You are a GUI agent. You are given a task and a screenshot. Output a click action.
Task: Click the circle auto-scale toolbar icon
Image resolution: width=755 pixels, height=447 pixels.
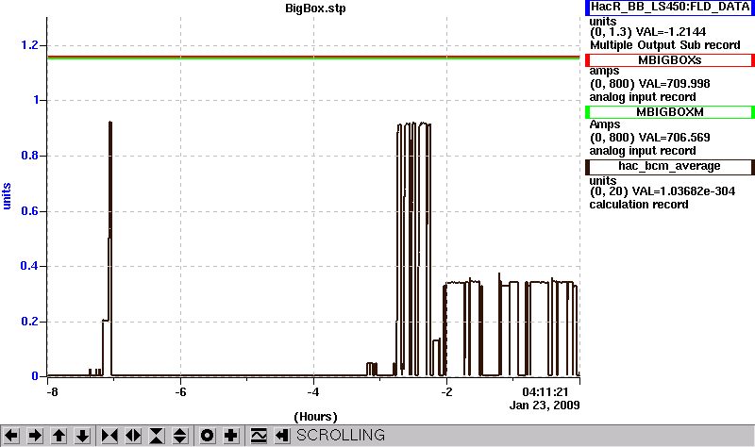[207, 436]
